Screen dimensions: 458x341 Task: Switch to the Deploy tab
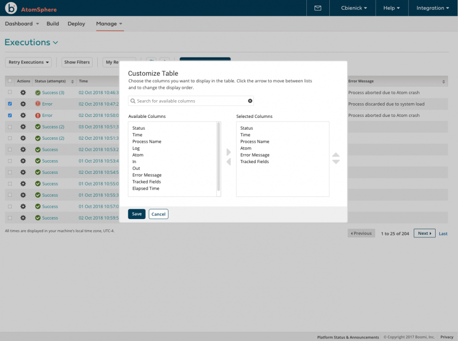click(x=76, y=23)
